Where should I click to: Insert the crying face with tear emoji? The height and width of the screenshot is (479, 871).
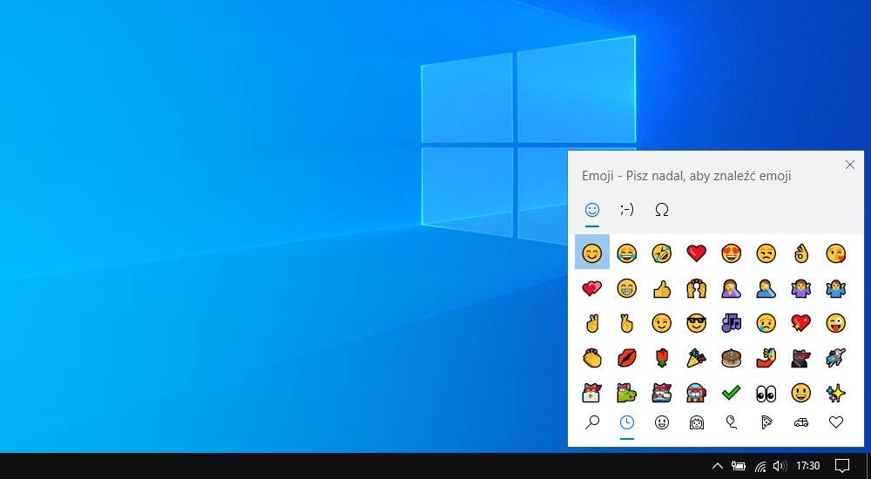766,323
